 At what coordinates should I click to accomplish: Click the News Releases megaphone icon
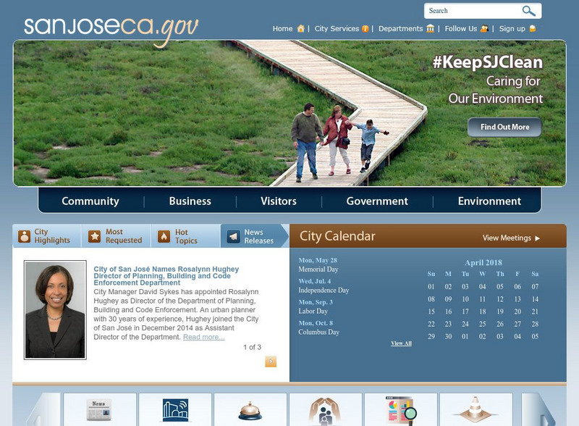point(233,236)
